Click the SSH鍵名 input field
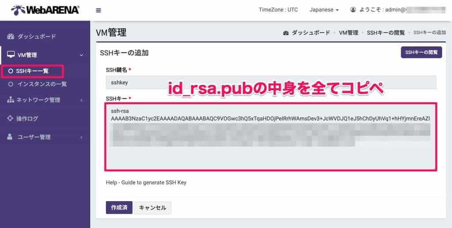 (x=271, y=82)
